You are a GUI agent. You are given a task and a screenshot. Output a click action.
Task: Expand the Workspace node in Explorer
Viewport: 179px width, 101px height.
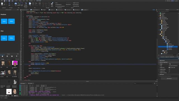point(159,13)
